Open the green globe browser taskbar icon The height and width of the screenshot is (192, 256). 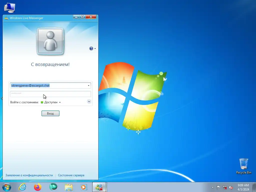(53, 187)
